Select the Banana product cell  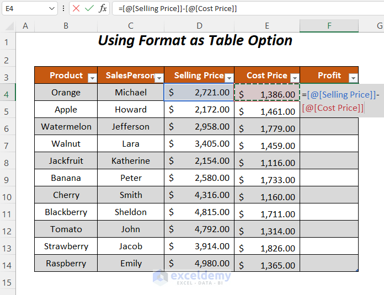tap(66, 178)
